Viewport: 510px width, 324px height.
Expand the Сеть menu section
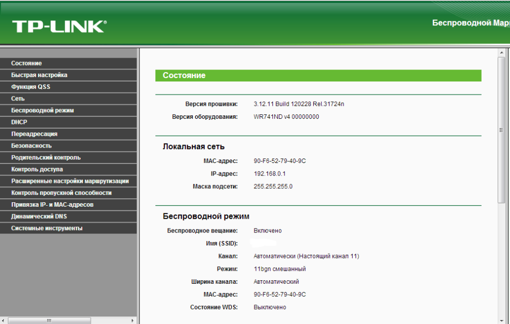18,99
